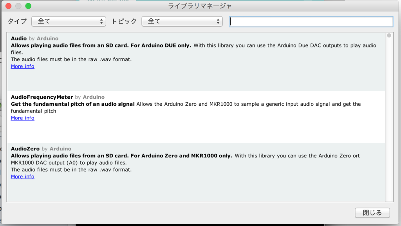Open More info link for AudioFrequencyMeter

(x=22, y=118)
